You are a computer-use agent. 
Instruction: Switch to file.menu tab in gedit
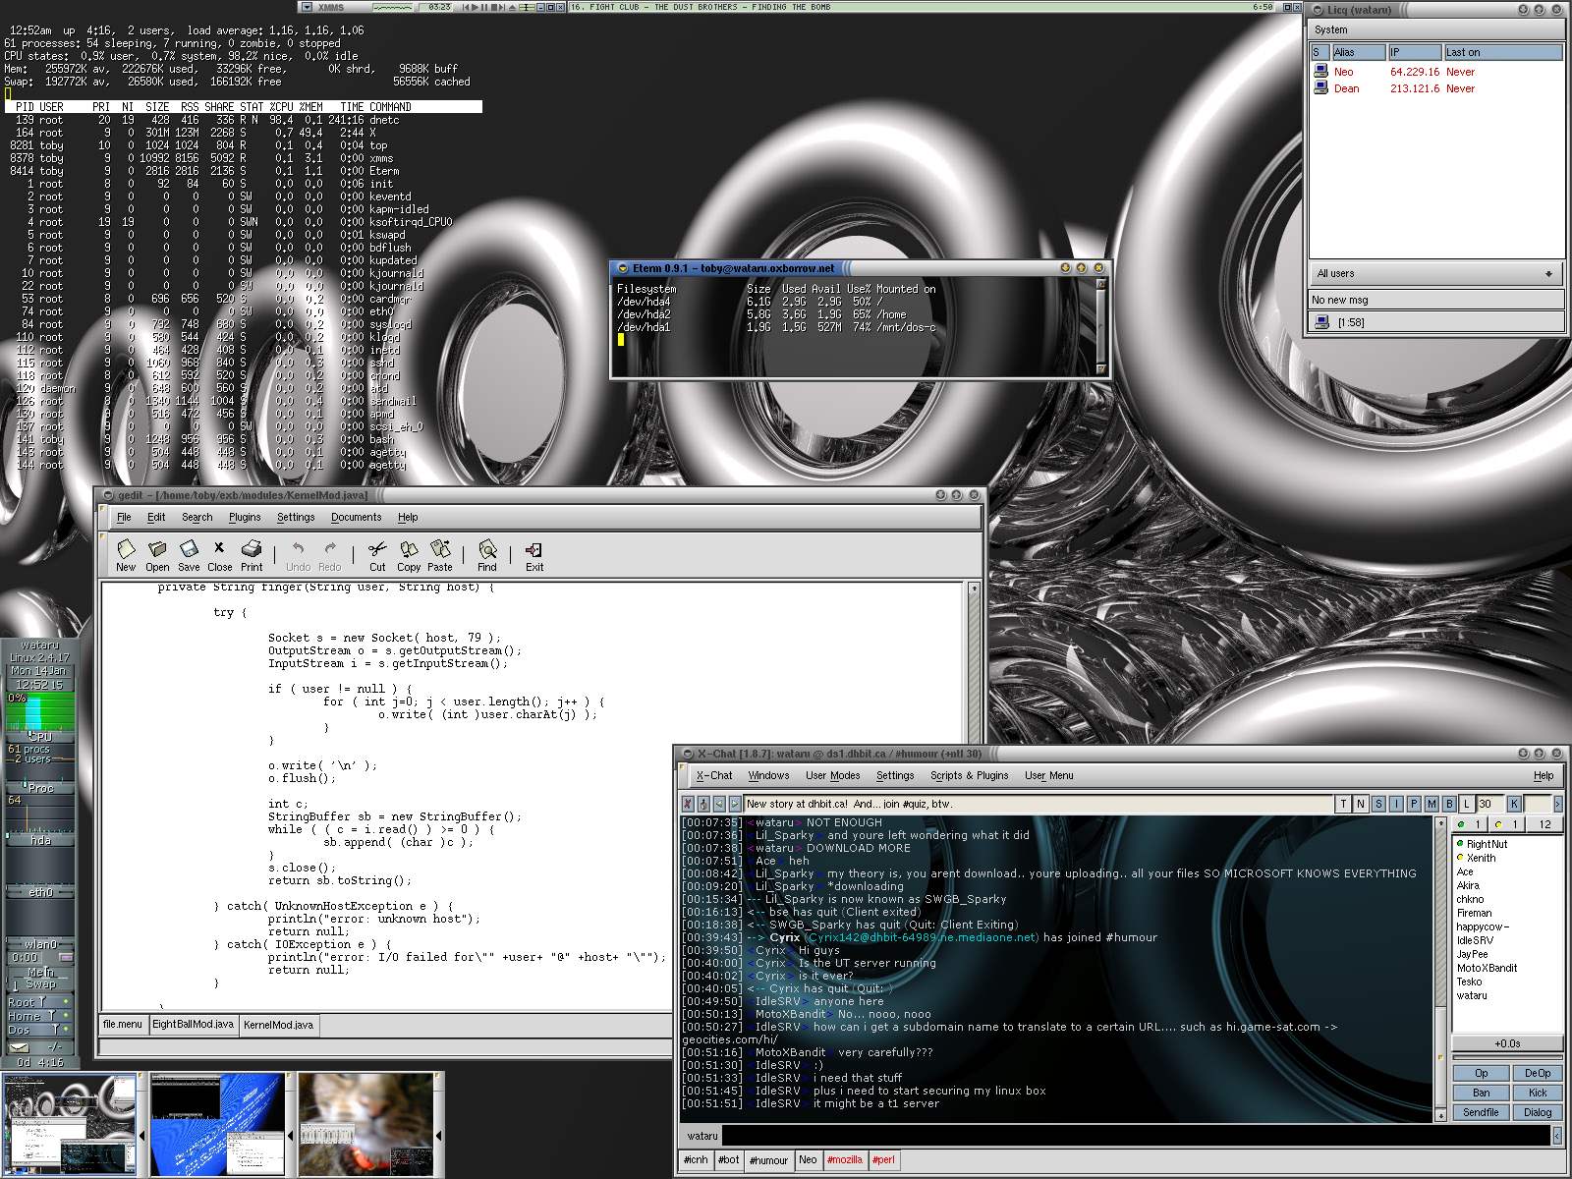(x=123, y=1025)
